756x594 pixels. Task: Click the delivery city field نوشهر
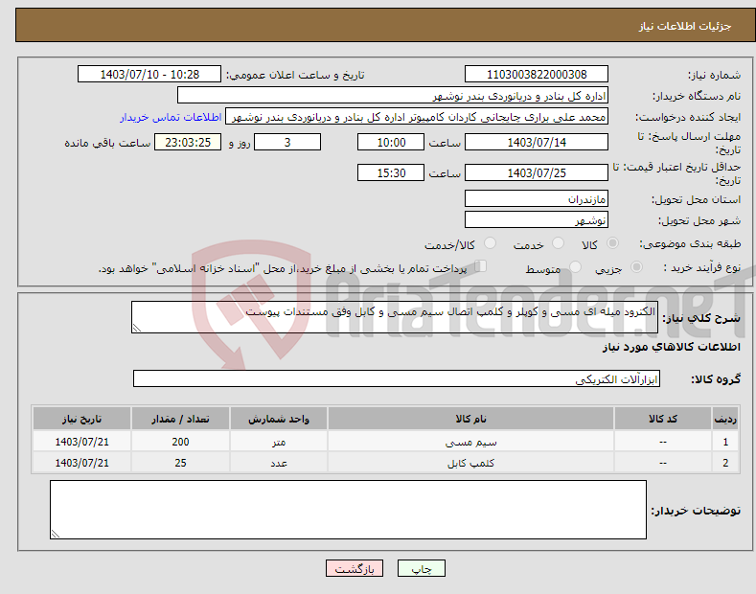click(x=537, y=219)
